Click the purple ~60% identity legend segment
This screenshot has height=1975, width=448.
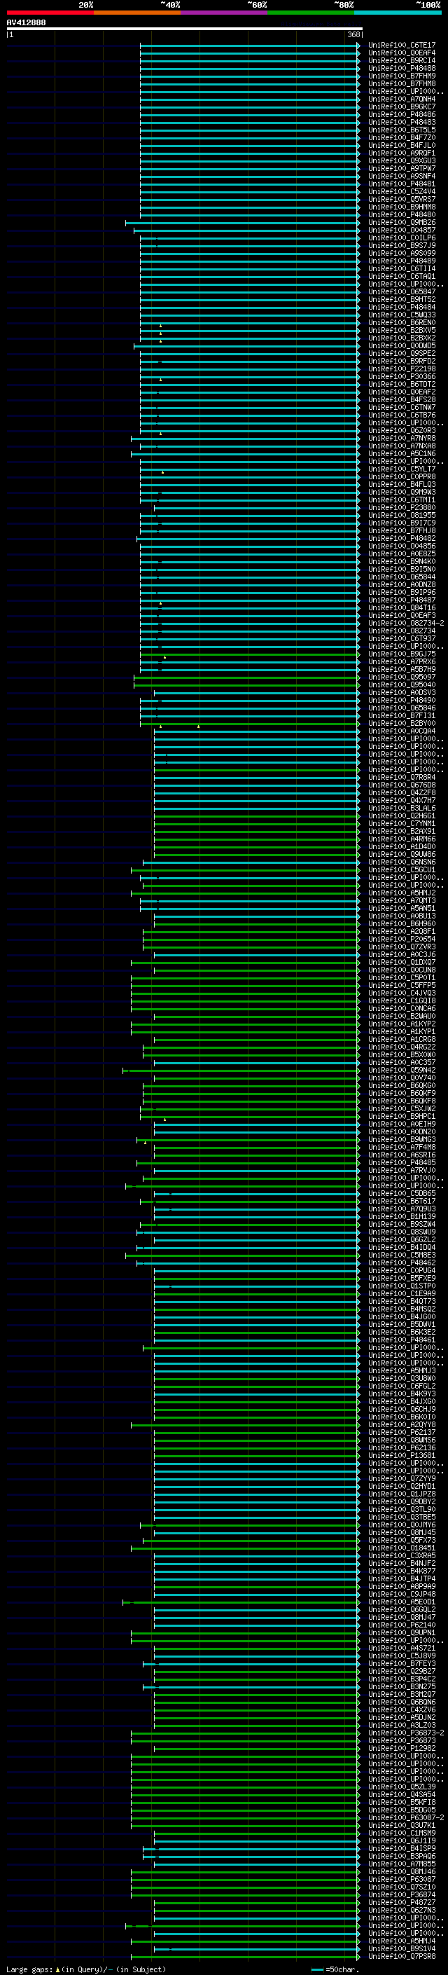coord(225,13)
